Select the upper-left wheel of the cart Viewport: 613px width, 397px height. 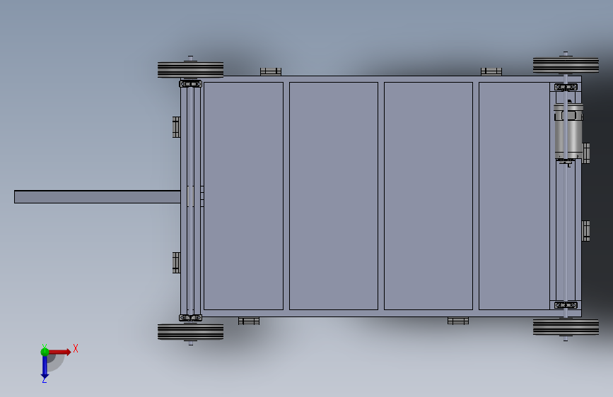coord(190,69)
